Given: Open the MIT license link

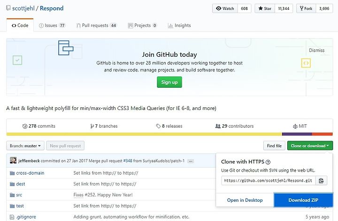Looking at the screenshot, I should [300, 126].
